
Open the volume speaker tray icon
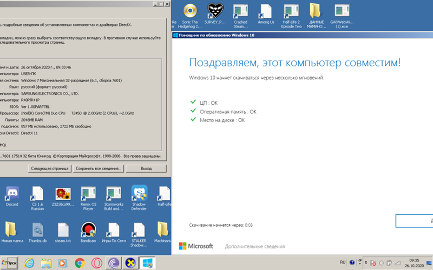click(x=382, y=263)
